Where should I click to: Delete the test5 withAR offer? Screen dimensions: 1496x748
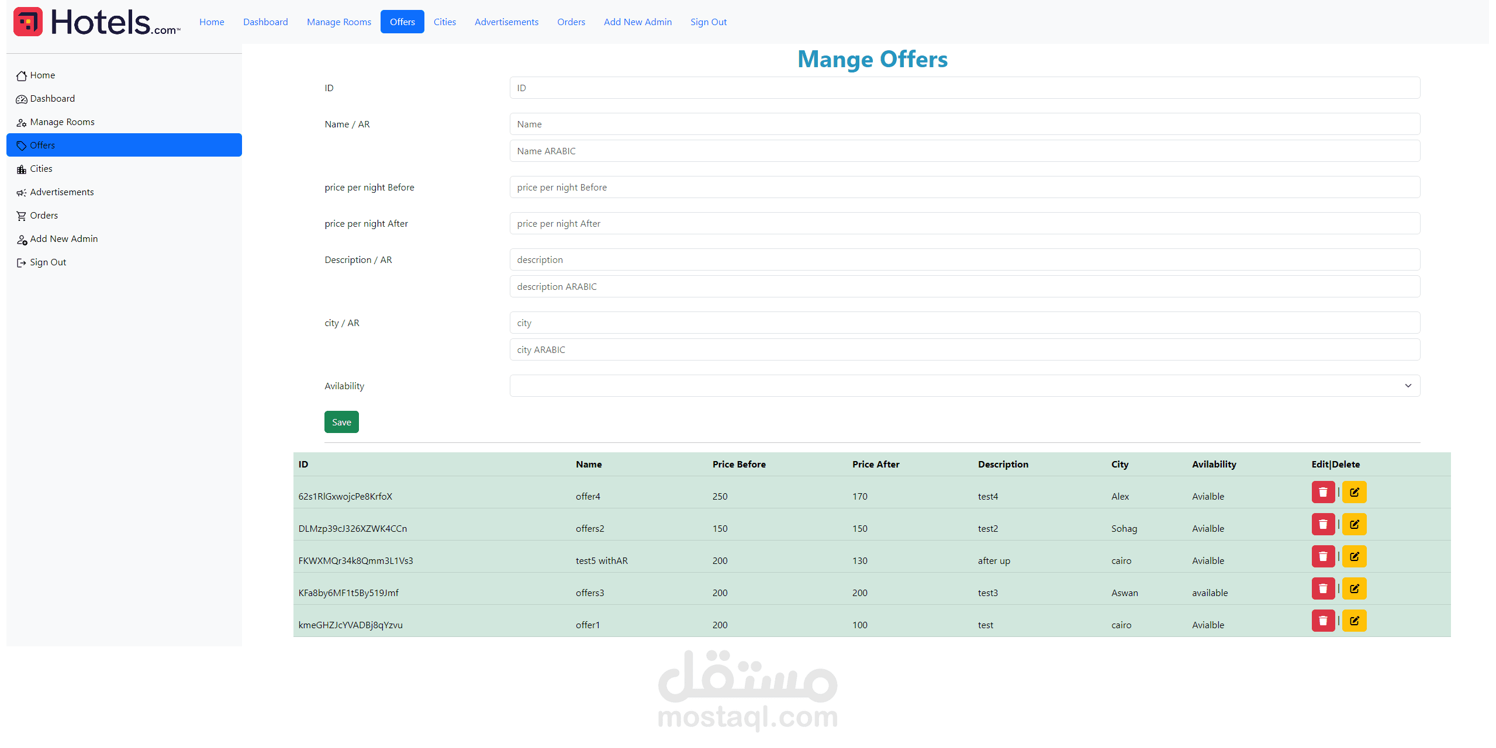click(1322, 557)
